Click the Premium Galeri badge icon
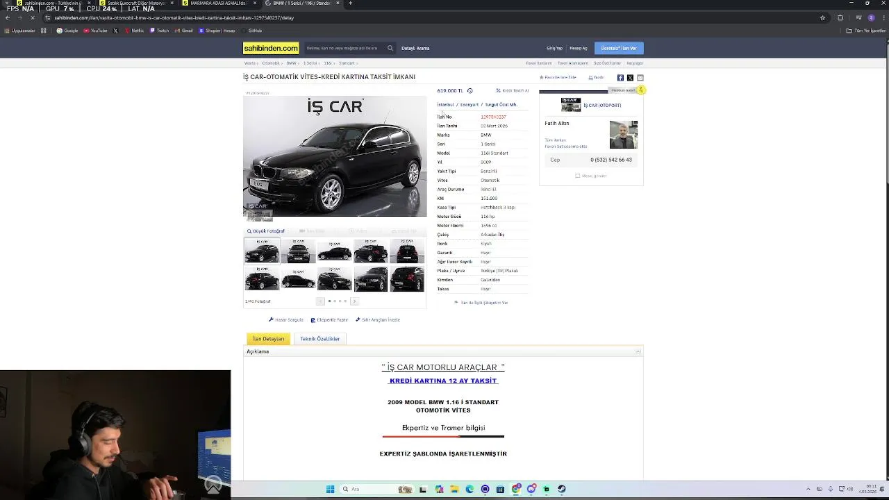Viewport: 889px width, 500px height. pyautogui.click(x=641, y=90)
